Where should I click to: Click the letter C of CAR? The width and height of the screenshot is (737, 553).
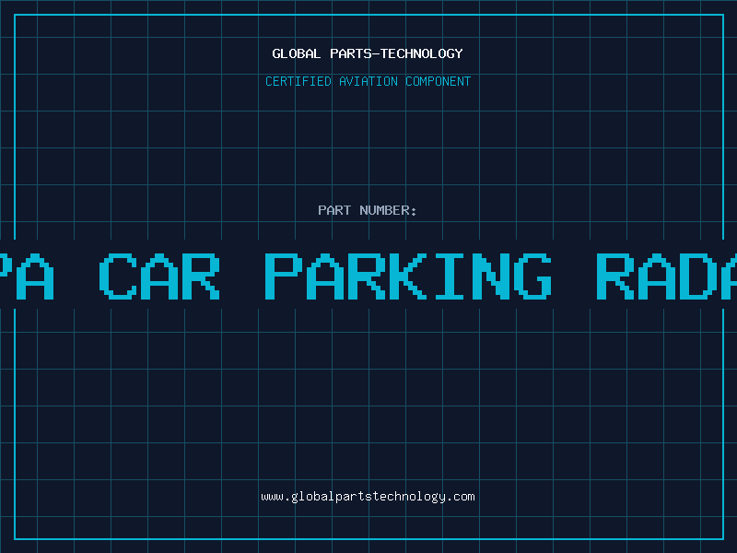(x=118, y=276)
